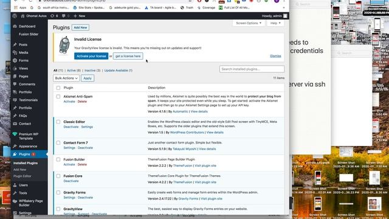The image size is (389, 219).
Task: Delete the Fusion Builder plugin
Action: (x=82, y=165)
